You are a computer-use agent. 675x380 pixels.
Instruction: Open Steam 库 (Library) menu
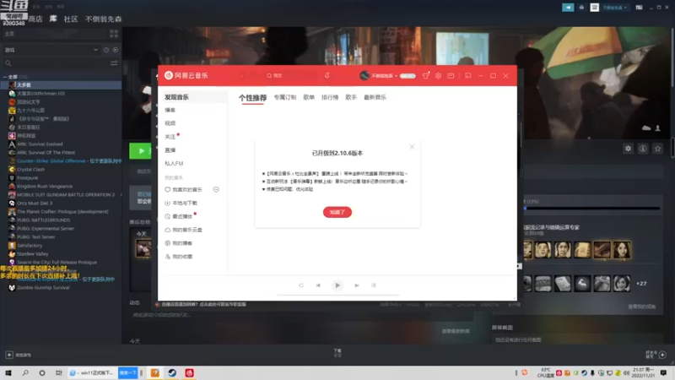(x=53, y=19)
